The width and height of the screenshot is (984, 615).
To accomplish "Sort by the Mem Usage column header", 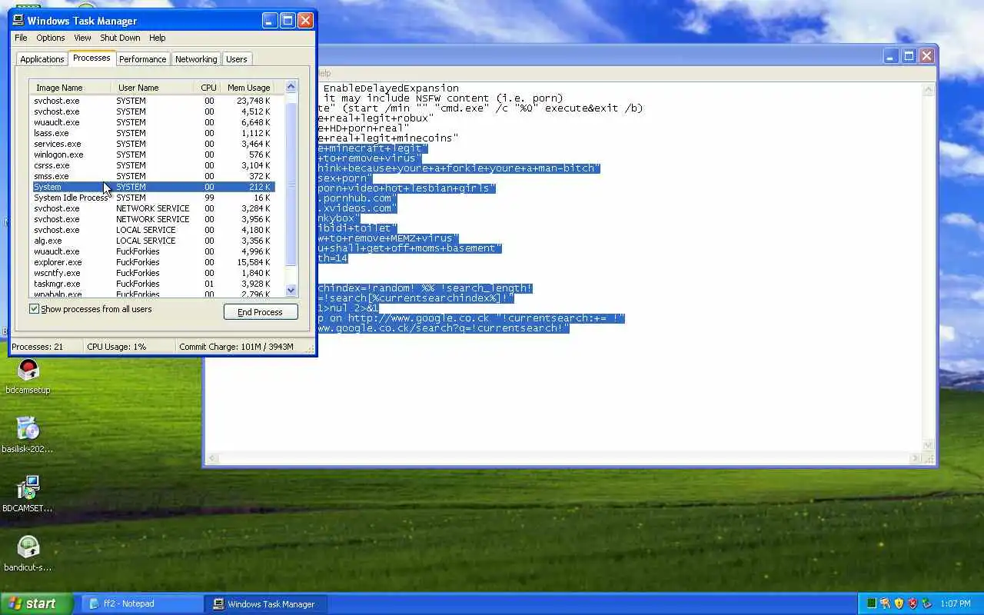I will (248, 88).
